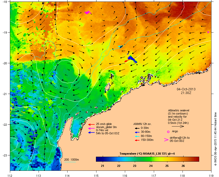Click the island outline near 115.4E 20.8S
The image size is (219, 177).
coord(107,87)
